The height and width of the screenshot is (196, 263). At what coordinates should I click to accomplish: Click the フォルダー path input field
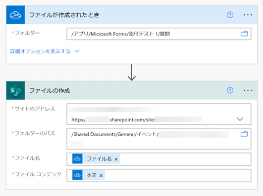(159, 34)
